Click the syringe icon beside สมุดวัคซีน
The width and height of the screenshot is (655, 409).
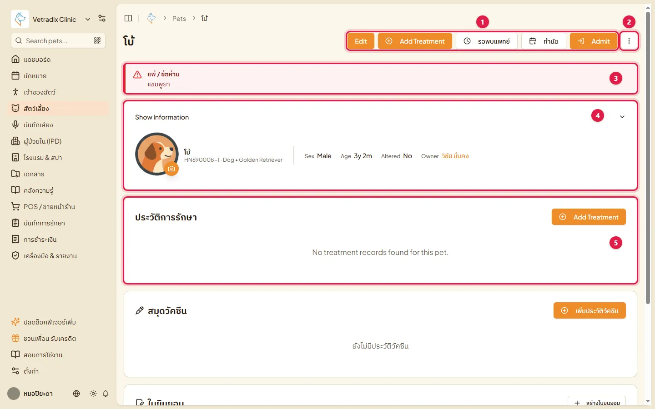pyautogui.click(x=140, y=310)
